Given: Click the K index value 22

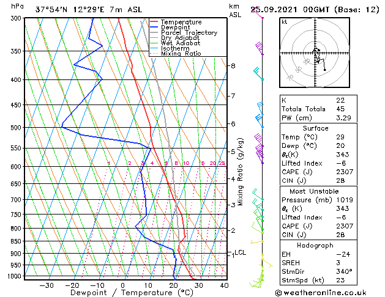Looking at the screenshot, I should (x=340, y=100).
